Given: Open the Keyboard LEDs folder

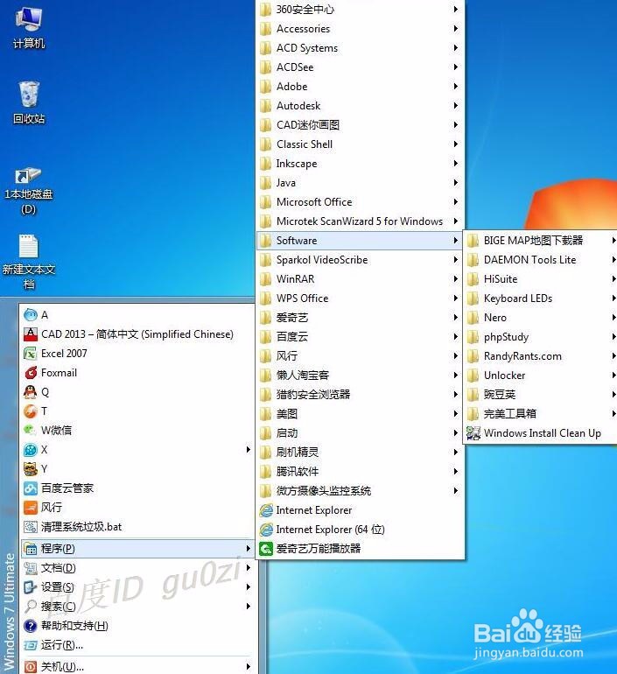Looking at the screenshot, I should point(541,298).
